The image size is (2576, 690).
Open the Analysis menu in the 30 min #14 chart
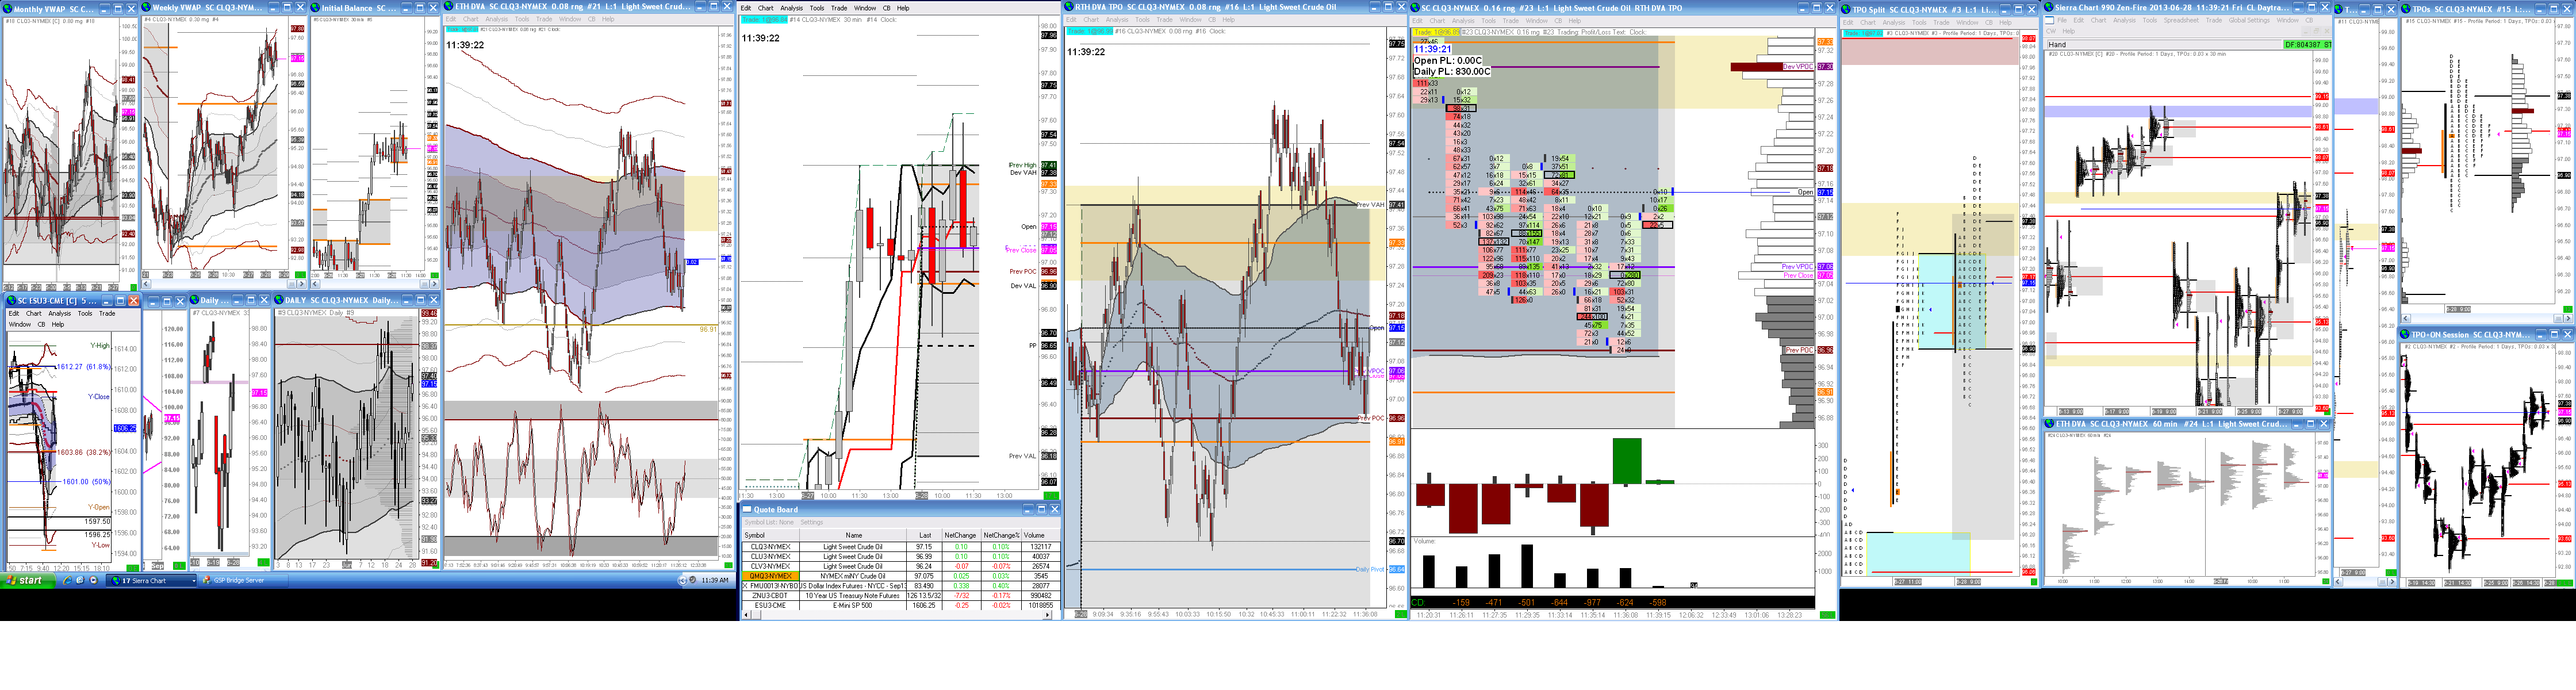pyautogui.click(x=792, y=8)
